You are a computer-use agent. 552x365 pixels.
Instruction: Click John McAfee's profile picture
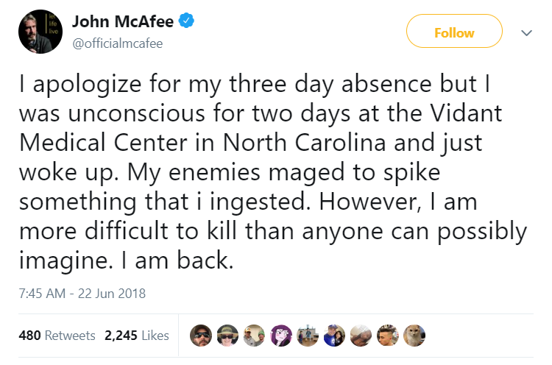pos(36,31)
